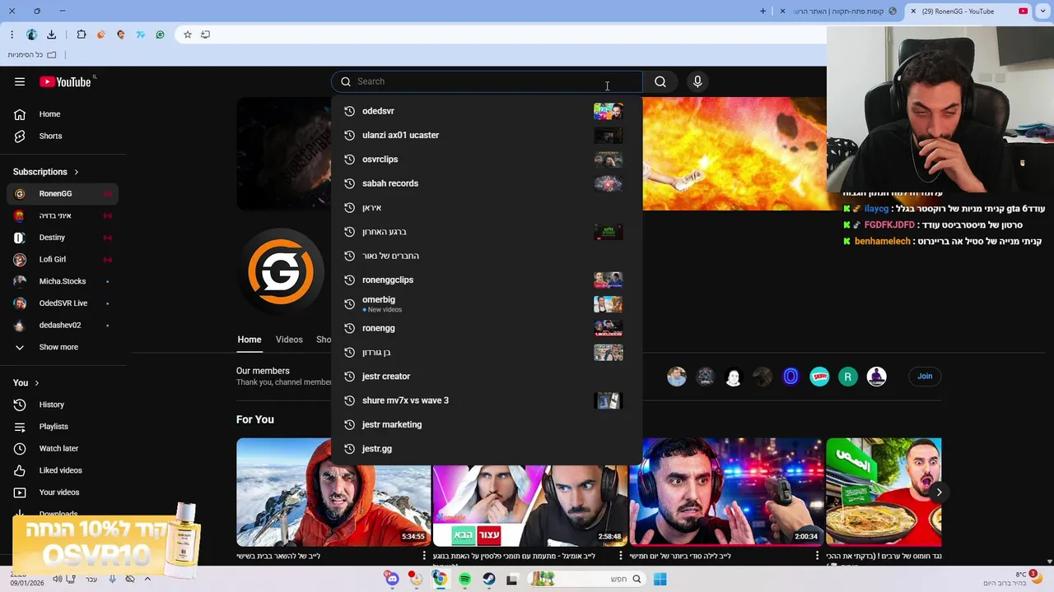Screen dimensions: 1054x592
Task: Open Spotify from the taskbar
Action: [464, 579]
